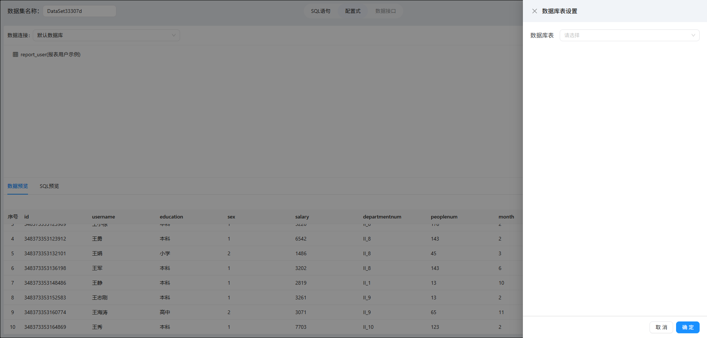
Task: Click username cell 王军
Action: [x=97, y=268]
